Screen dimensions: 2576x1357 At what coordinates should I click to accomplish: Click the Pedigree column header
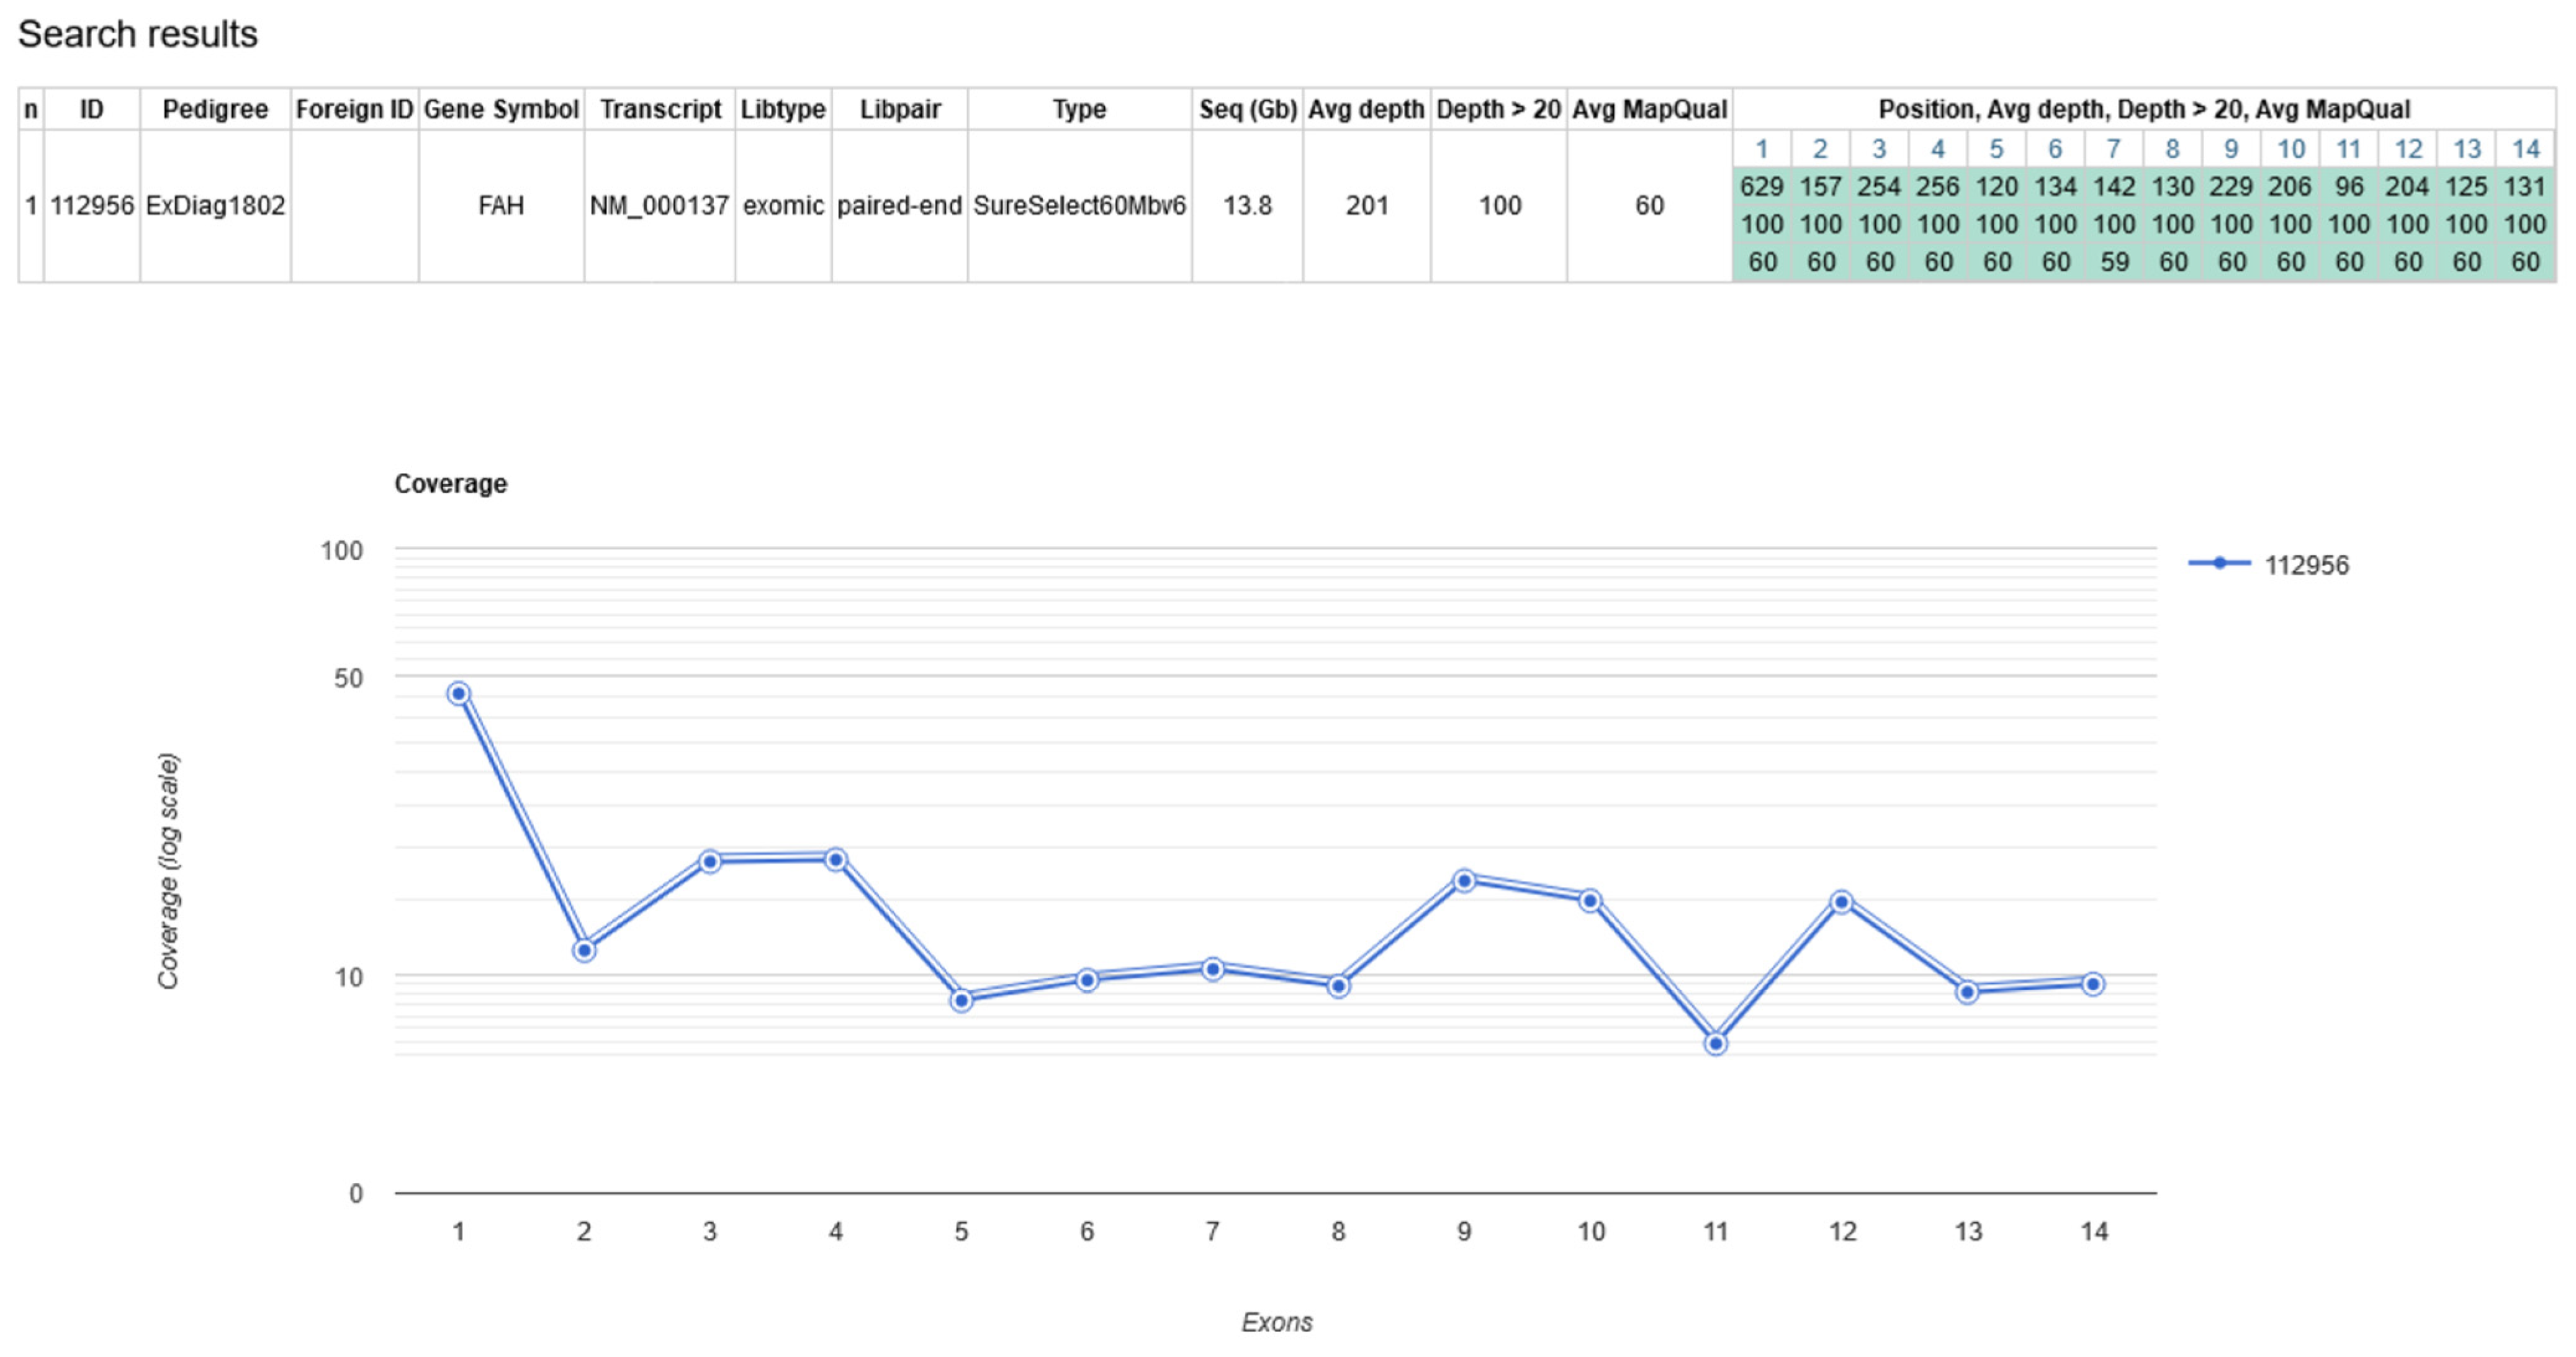[215, 109]
